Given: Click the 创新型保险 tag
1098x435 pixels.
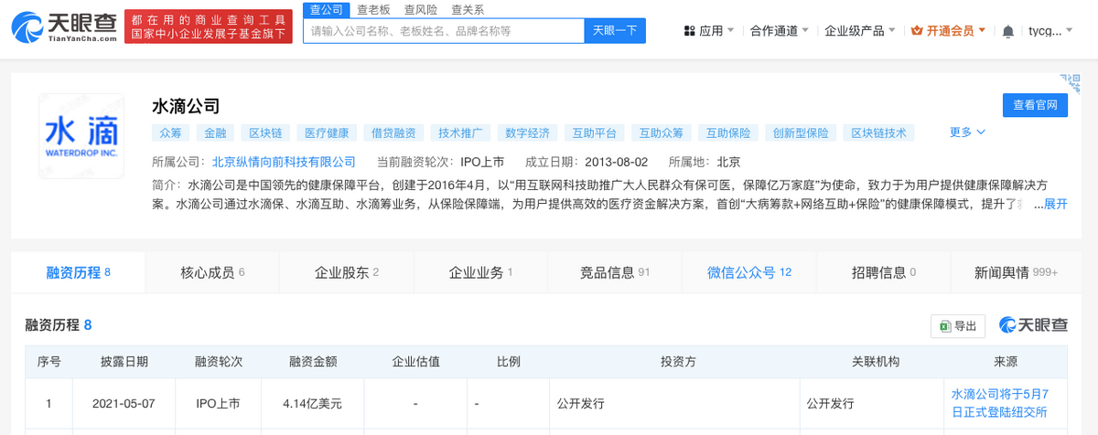Looking at the screenshot, I should tap(801, 133).
